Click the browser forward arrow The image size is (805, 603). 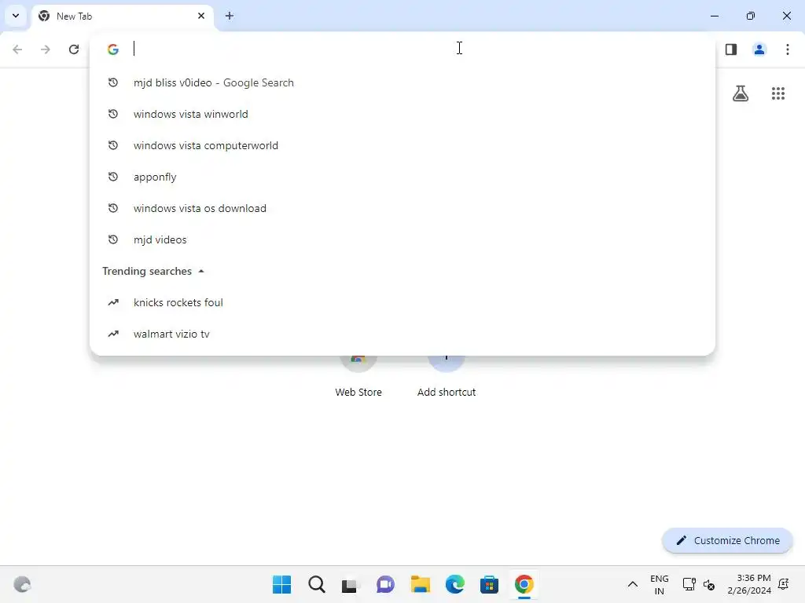[x=46, y=49]
